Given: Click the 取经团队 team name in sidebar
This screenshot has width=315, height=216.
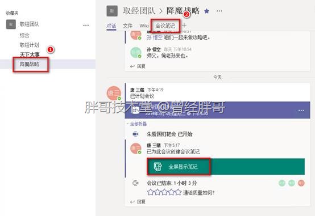Looking at the screenshot, I should pos(30,24).
